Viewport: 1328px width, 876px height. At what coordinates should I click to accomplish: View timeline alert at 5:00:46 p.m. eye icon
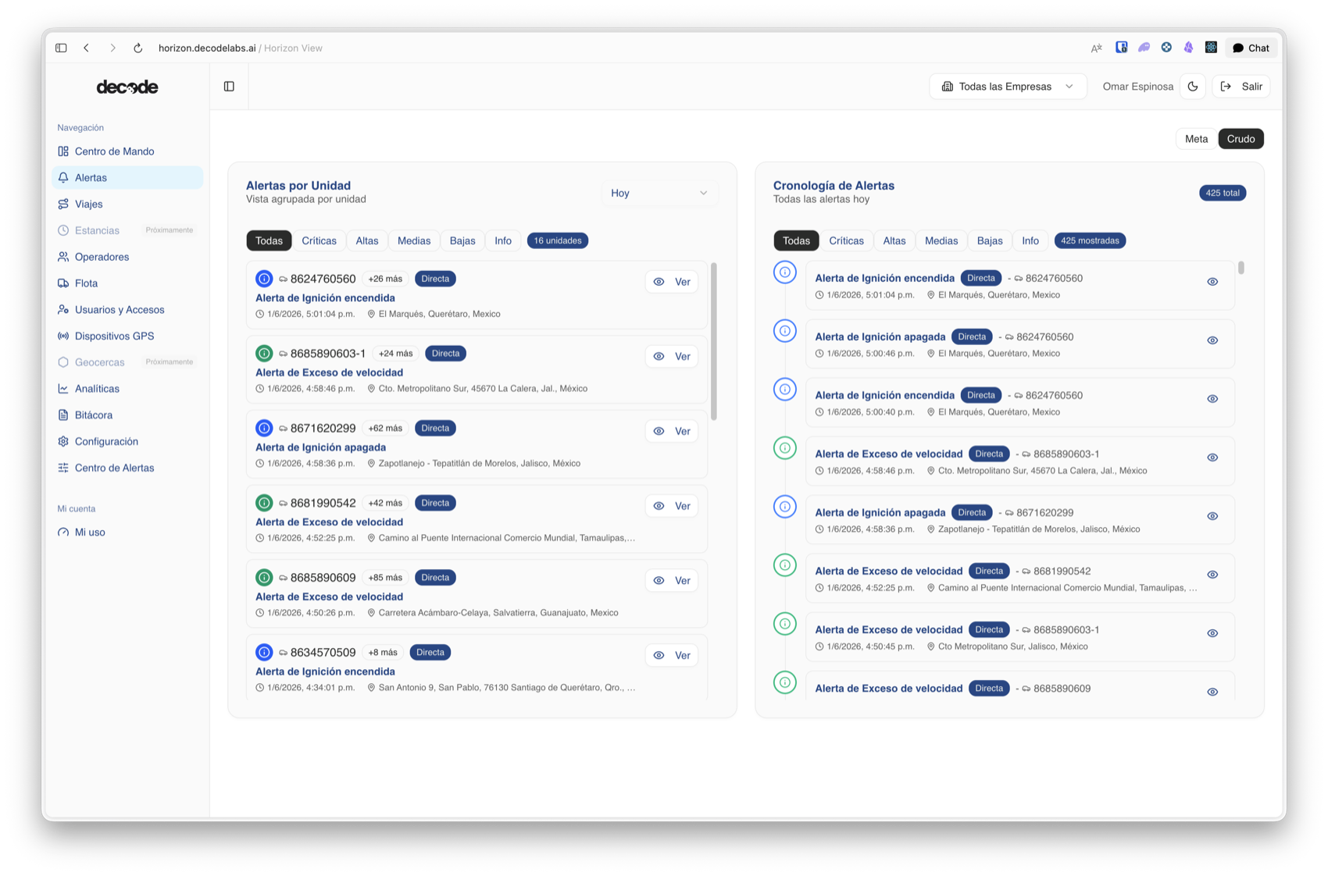(1212, 340)
